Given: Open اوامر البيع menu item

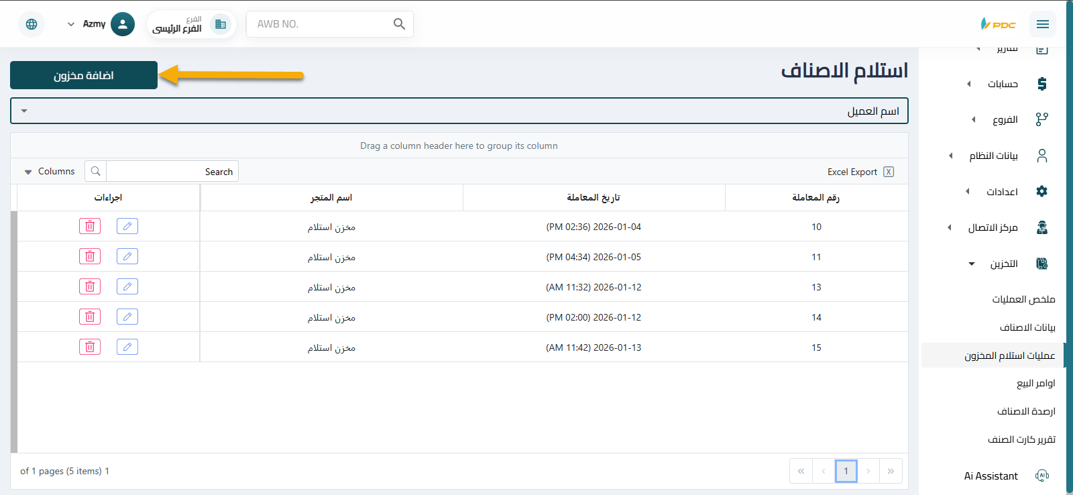Looking at the screenshot, I should tap(1035, 383).
